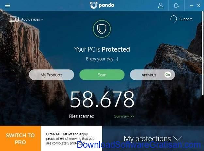Open the Support text link

[x=186, y=19]
